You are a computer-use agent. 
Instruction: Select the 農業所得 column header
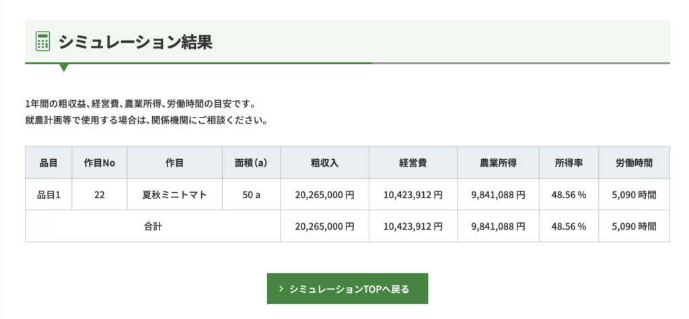499,163
